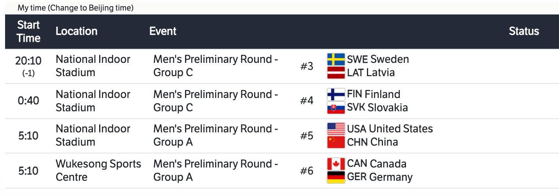
Task: Click the Germany flag icon
Action: (336, 177)
